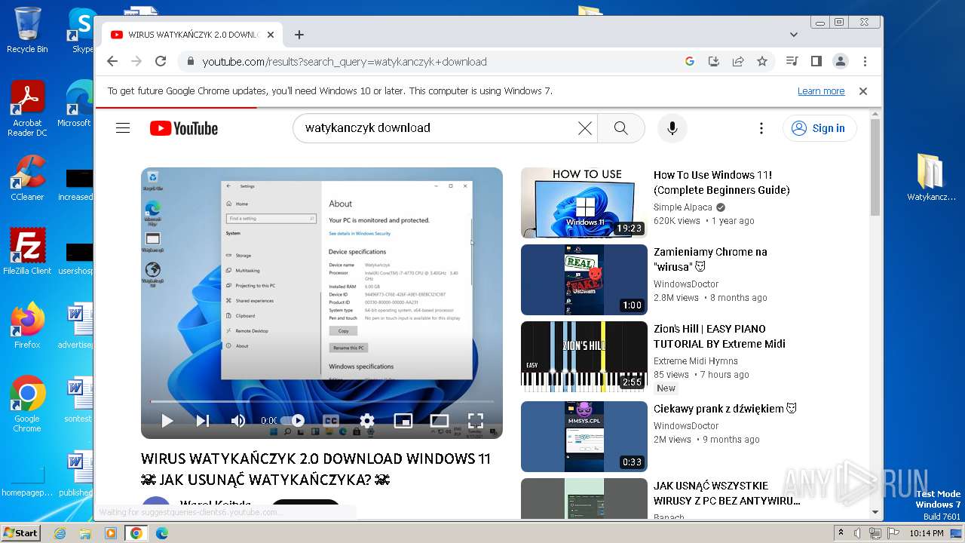
Task: Reload the YouTube page
Action: 161,62
